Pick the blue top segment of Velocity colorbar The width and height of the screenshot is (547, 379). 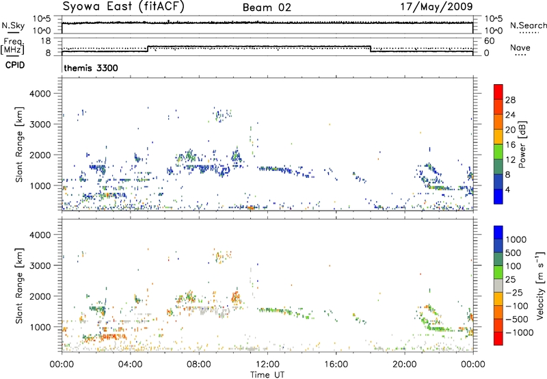point(498,233)
